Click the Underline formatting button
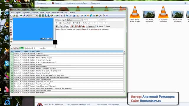189x106 pixels. point(62,26)
